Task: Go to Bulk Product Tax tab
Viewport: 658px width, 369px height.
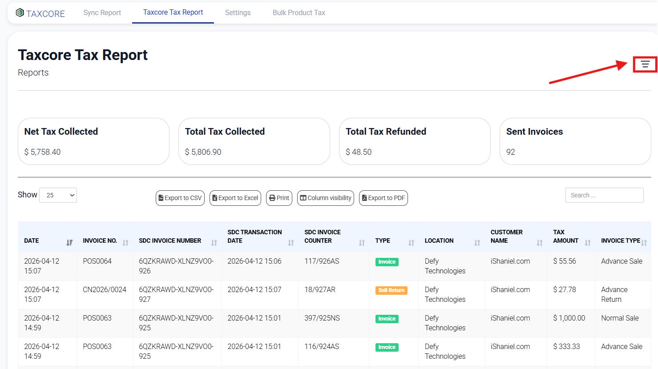Action: tap(299, 12)
